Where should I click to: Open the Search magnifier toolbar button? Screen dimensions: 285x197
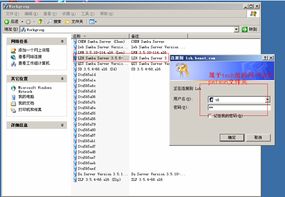point(54,22)
